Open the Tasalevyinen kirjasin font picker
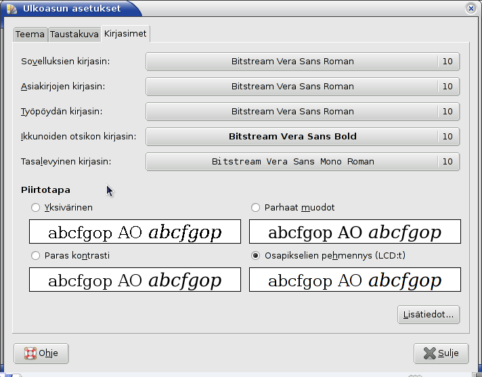The width and height of the screenshot is (482, 377). click(303, 162)
